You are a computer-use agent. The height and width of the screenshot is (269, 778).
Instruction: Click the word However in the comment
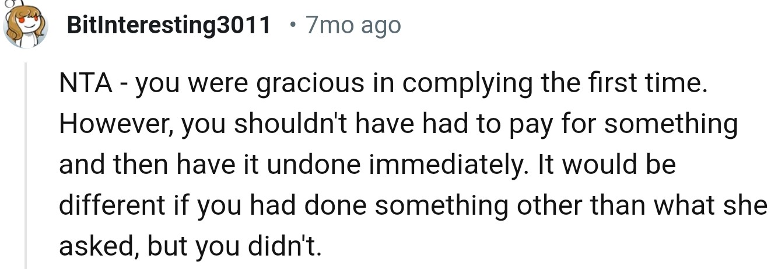pos(111,124)
